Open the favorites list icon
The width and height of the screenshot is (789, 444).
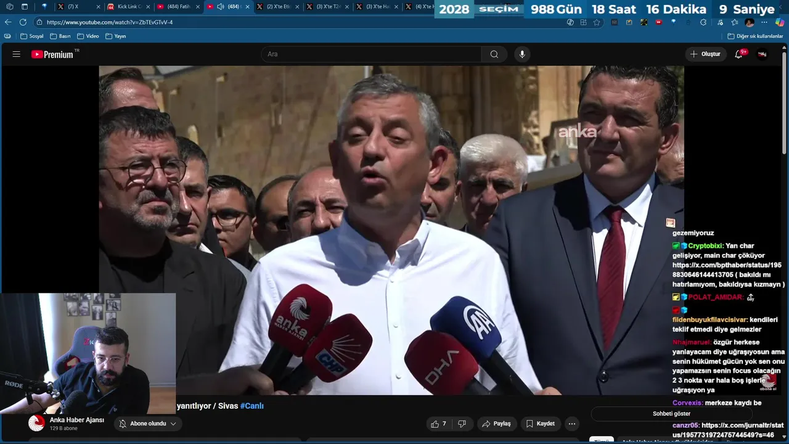735,22
